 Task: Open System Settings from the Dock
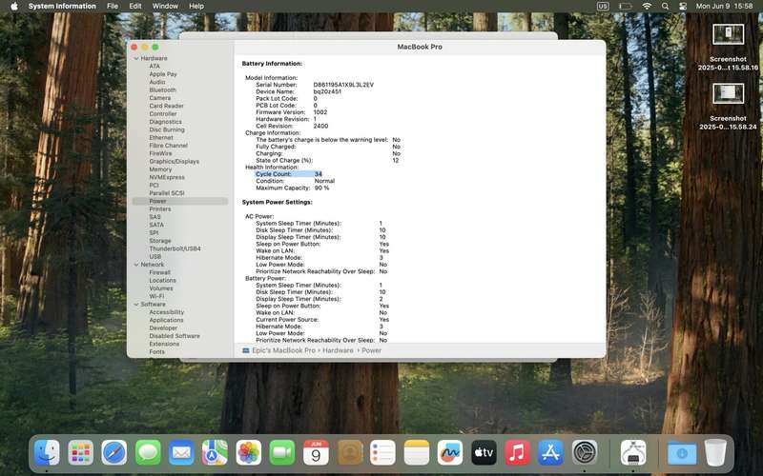585,453
